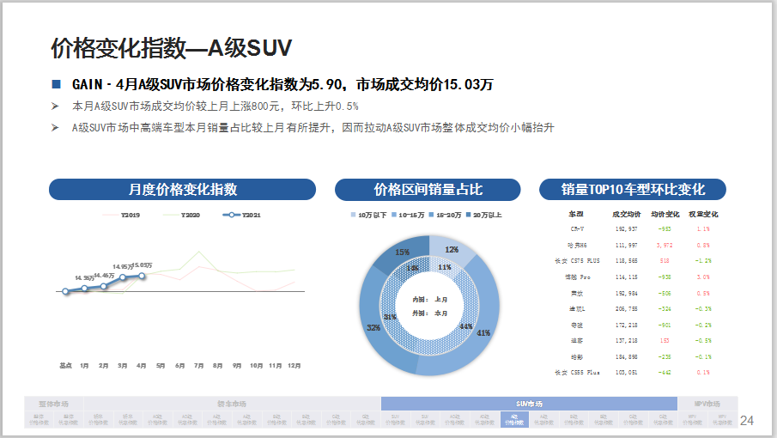The width and height of the screenshot is (777, 438).
Task: Click the 20万以上 legend square
Action: (x=470, y=215)
